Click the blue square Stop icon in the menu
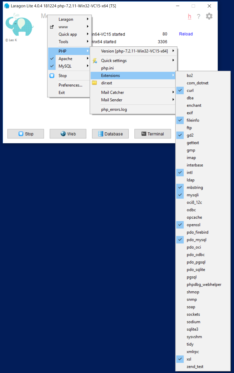 tap(52, 76)
